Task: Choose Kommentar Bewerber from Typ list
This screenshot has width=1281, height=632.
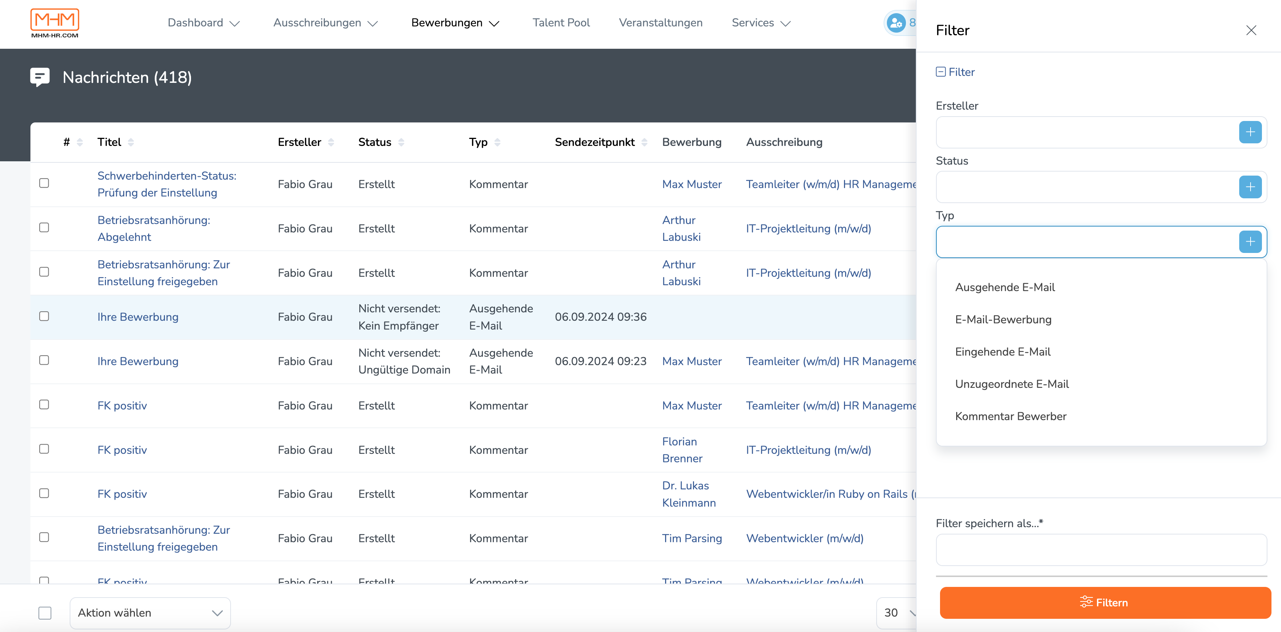Action: pos(1101,416)
